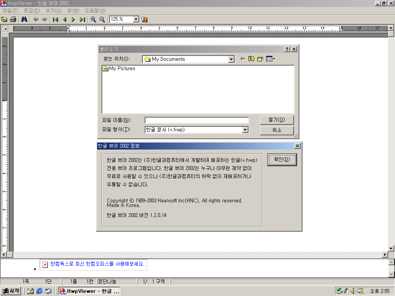Click the 한컴독스 advertisement link
Viewport: 395px width, 296px height.
coord(97,264)
